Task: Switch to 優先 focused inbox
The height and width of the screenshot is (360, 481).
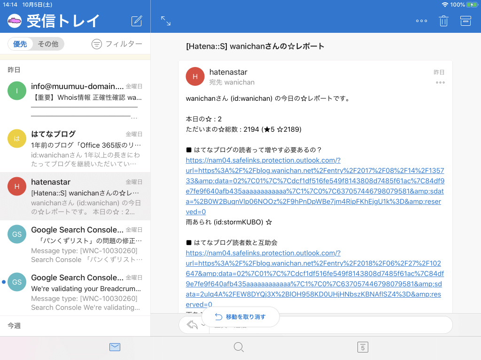Action: [x=20, y=44]
